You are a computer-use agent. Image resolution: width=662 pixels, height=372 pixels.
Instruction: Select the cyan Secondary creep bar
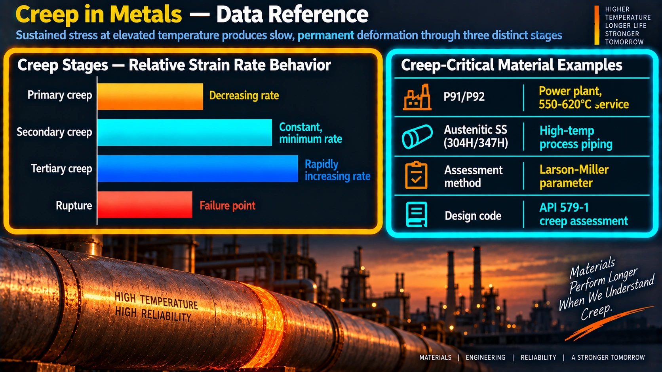(x=185, y=132)
